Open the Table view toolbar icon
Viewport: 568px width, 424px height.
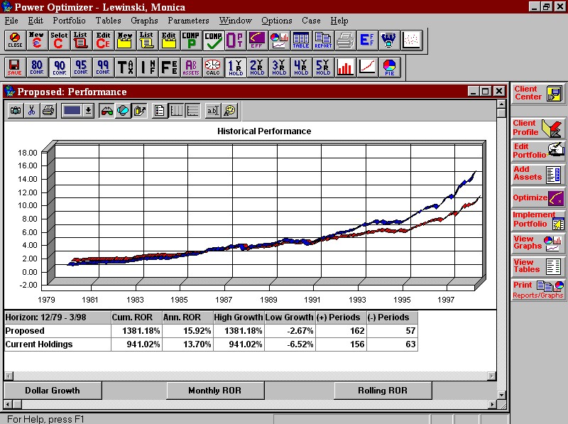tap(301, 40)
